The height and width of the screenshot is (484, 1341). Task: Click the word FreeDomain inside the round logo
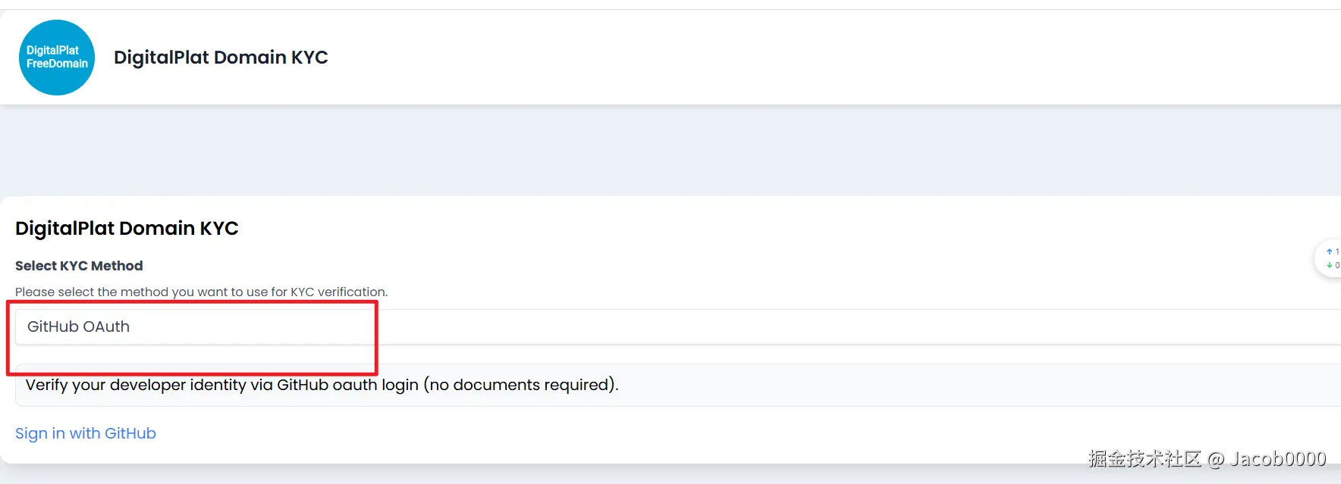[57, 64]
